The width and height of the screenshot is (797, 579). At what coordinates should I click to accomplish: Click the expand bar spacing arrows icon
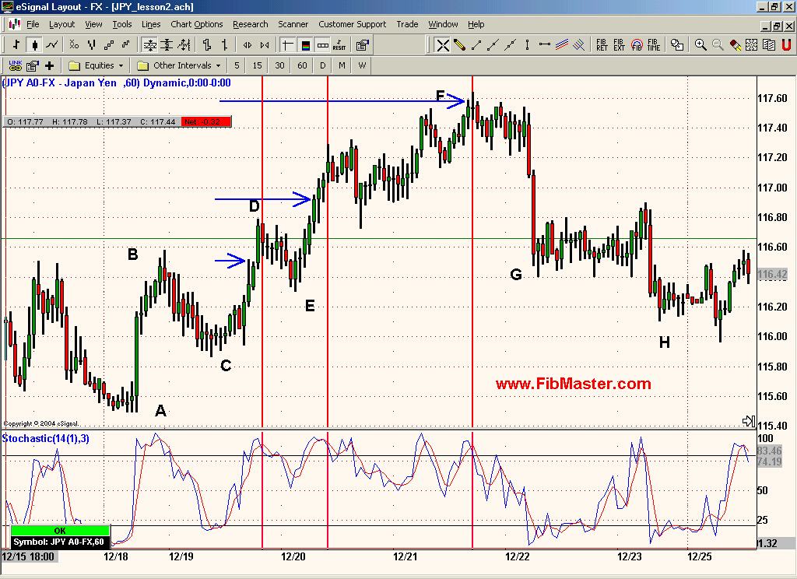pos(247,45)
